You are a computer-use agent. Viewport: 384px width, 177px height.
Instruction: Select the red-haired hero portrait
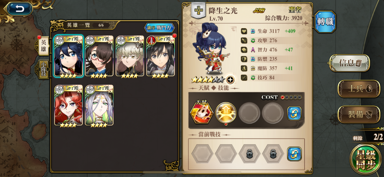[x=68, y=105]
